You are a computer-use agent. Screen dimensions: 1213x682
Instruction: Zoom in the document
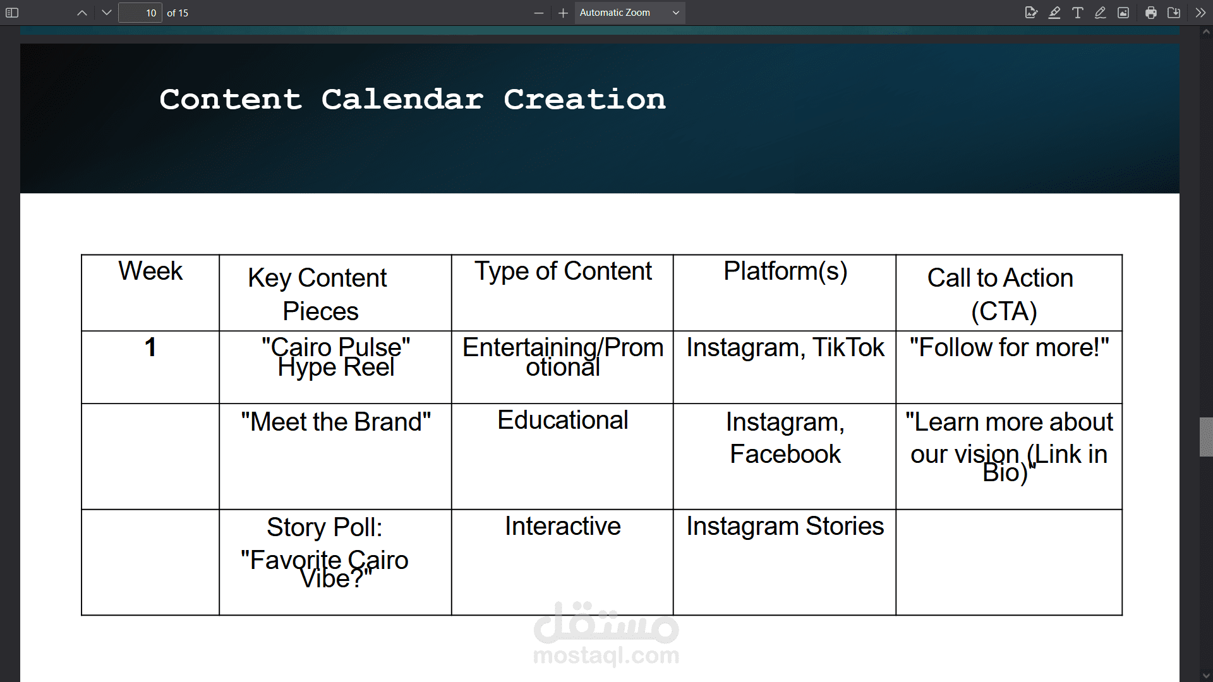pos(563,13)
